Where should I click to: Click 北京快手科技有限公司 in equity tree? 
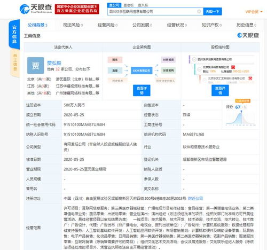click(x=216, y=67)
